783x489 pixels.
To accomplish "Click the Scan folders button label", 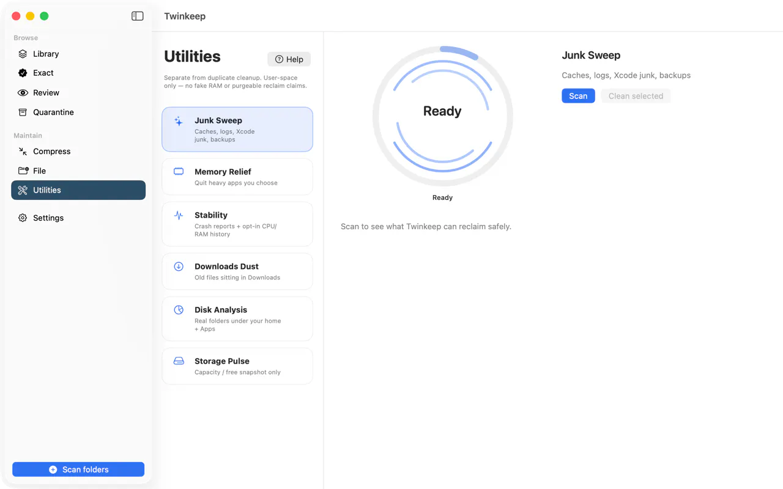I will (x=86, y=469).
